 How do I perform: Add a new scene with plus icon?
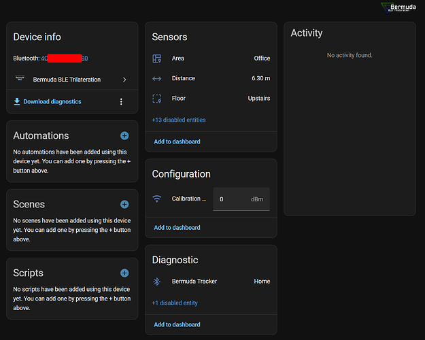(124, 204)
